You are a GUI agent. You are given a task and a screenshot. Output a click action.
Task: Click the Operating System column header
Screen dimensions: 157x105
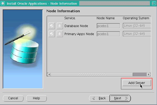pyautogui.click(x=136, y=18)
